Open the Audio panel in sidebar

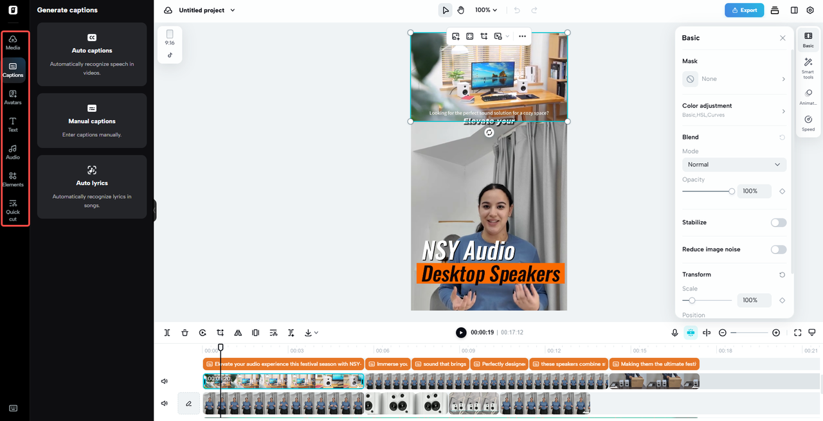pyautogui.click(x=13, y=152)
